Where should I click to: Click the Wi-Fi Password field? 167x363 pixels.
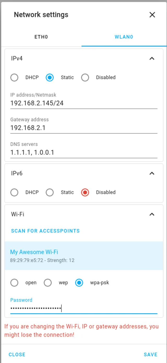pyautogui.click(x=83, y=308)
